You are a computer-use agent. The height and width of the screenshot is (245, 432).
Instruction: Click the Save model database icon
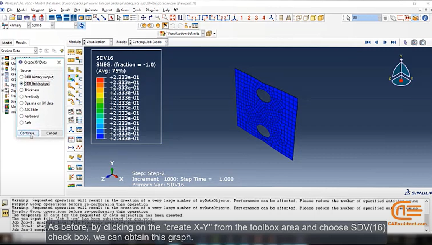point(19,18)
